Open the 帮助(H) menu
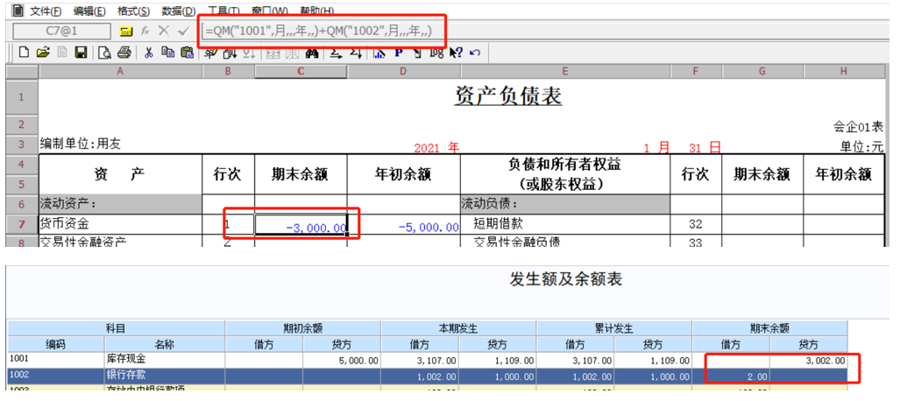This screenshot has width=900, height=401. coord(317,11)
